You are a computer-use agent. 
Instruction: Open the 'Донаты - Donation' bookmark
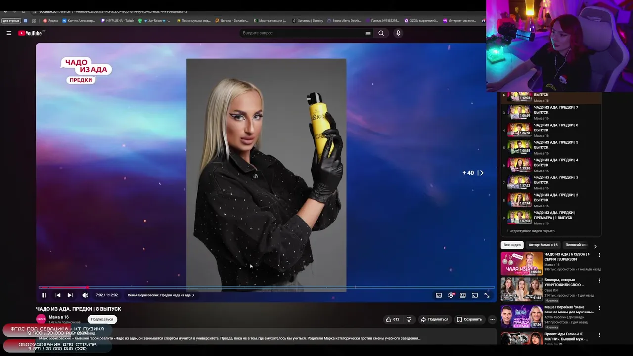coord(232,21)
